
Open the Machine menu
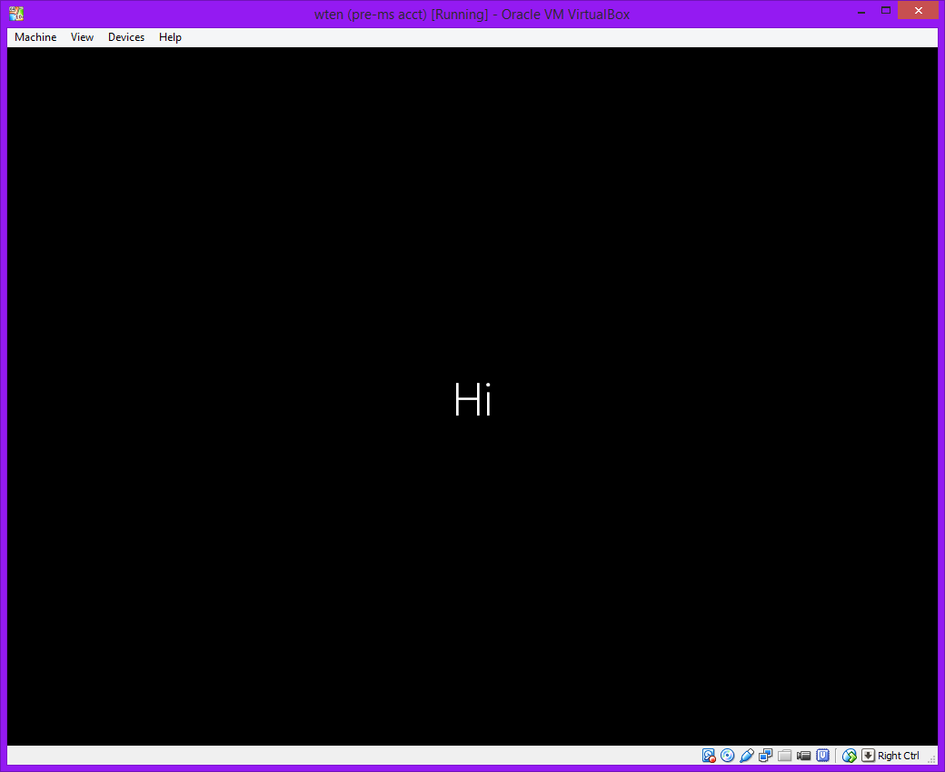pos(35,37)
